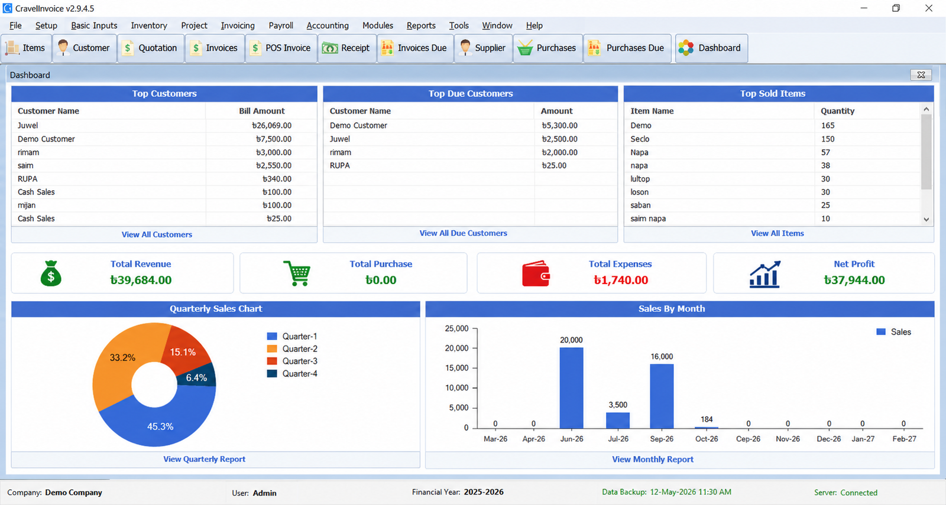Click View All Items link
The height and width of the screenshot is (505, 946).
(777, 233)
